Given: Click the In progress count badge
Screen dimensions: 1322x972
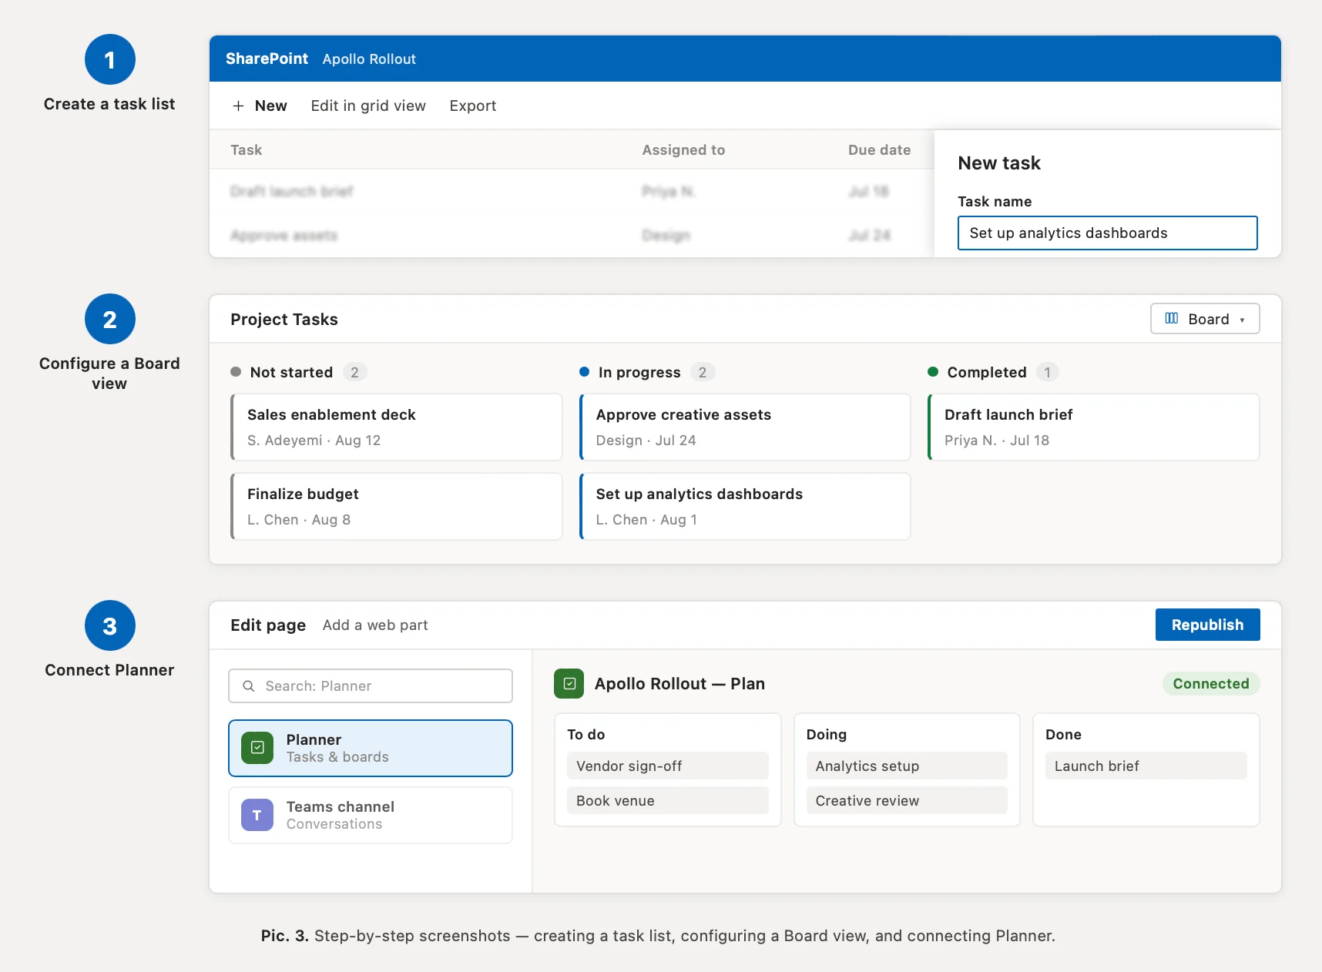Looking at the screenshot, I should click(703, 372).
